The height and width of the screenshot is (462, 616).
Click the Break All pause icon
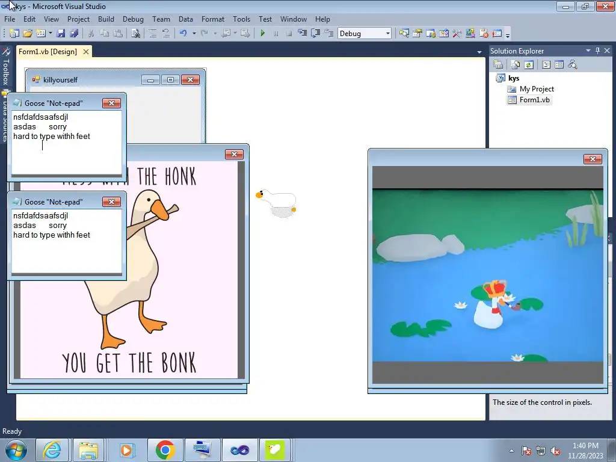pos(276,34)
